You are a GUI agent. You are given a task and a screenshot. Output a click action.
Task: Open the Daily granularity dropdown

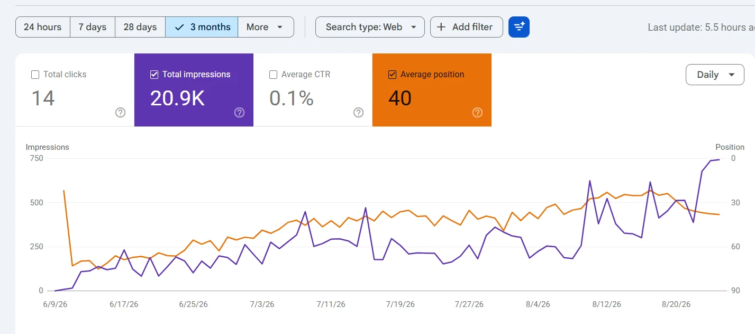coord(715,75)
